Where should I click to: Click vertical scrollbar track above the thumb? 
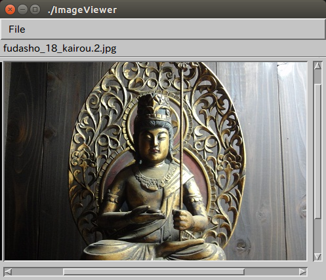click(317, 77)
